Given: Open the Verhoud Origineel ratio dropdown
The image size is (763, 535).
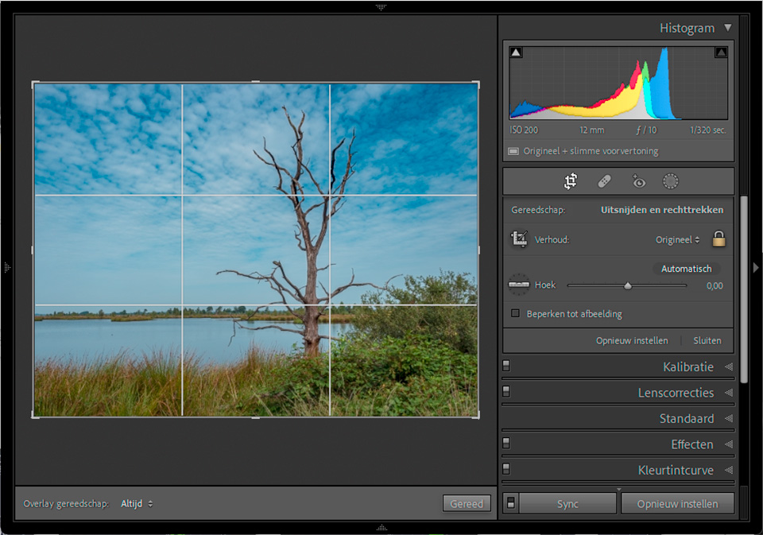Looking at the screenshot, I should click(x=677, y=239).
